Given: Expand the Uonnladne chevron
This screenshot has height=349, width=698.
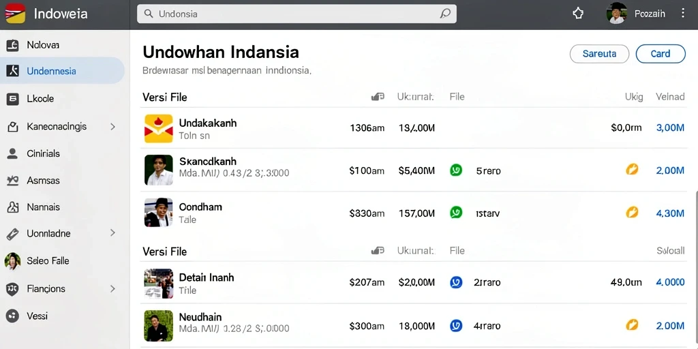Looking at the screenshot, I should point(112,233).
